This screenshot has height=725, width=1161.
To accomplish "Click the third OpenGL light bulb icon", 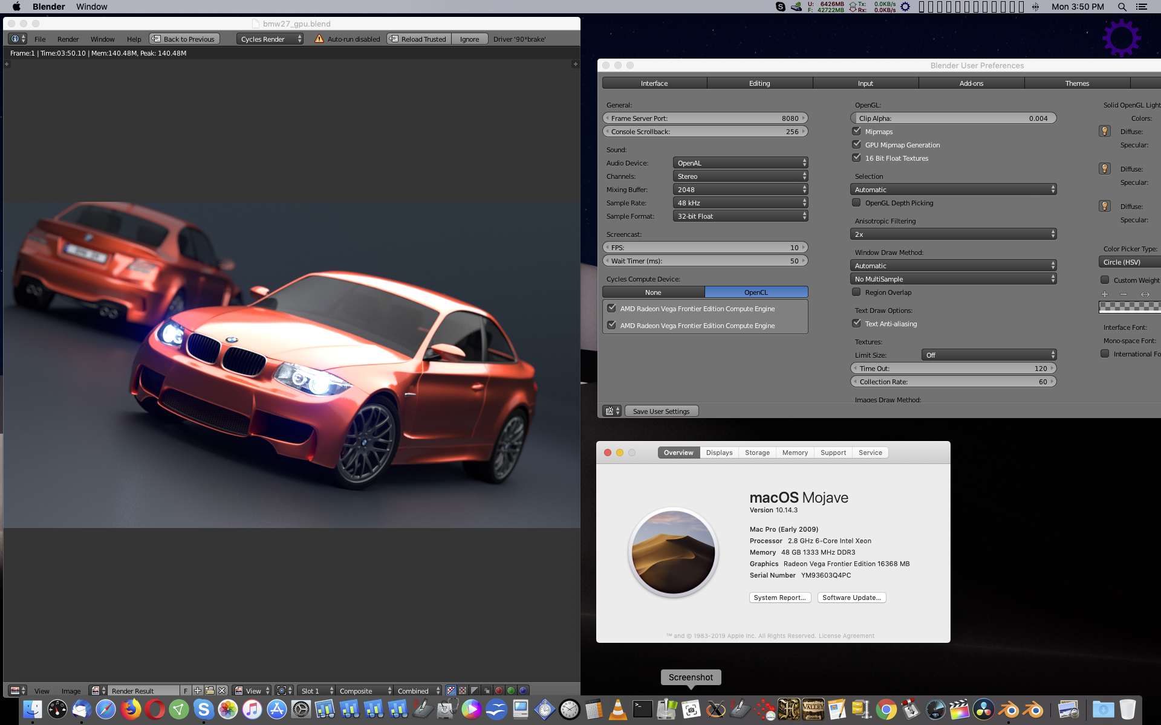I will pyautogui.click(x=1105, y=206).
